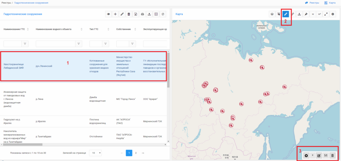Print the table with printer icon

(x=142, y=14)
